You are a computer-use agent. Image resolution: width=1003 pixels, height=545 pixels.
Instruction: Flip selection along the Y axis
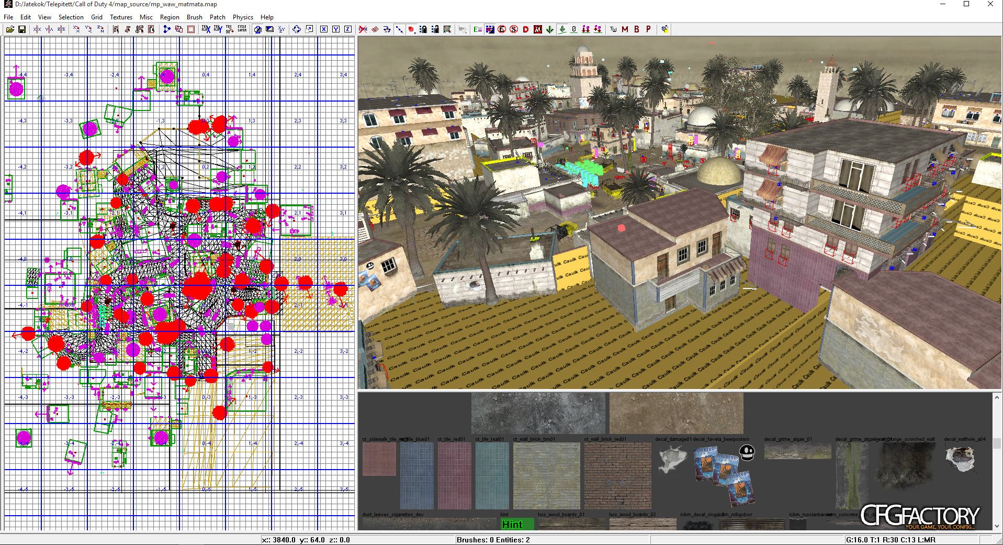point(49,29)
